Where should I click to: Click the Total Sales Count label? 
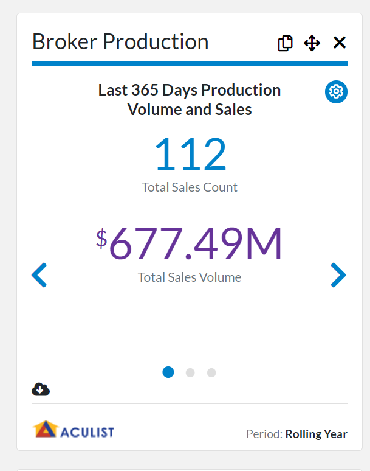point(190,187)
